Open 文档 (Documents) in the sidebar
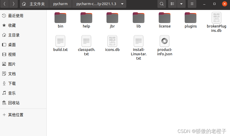The height and width of the screenshot is (136, 230). pyautogui.click(x=23, y=74)
